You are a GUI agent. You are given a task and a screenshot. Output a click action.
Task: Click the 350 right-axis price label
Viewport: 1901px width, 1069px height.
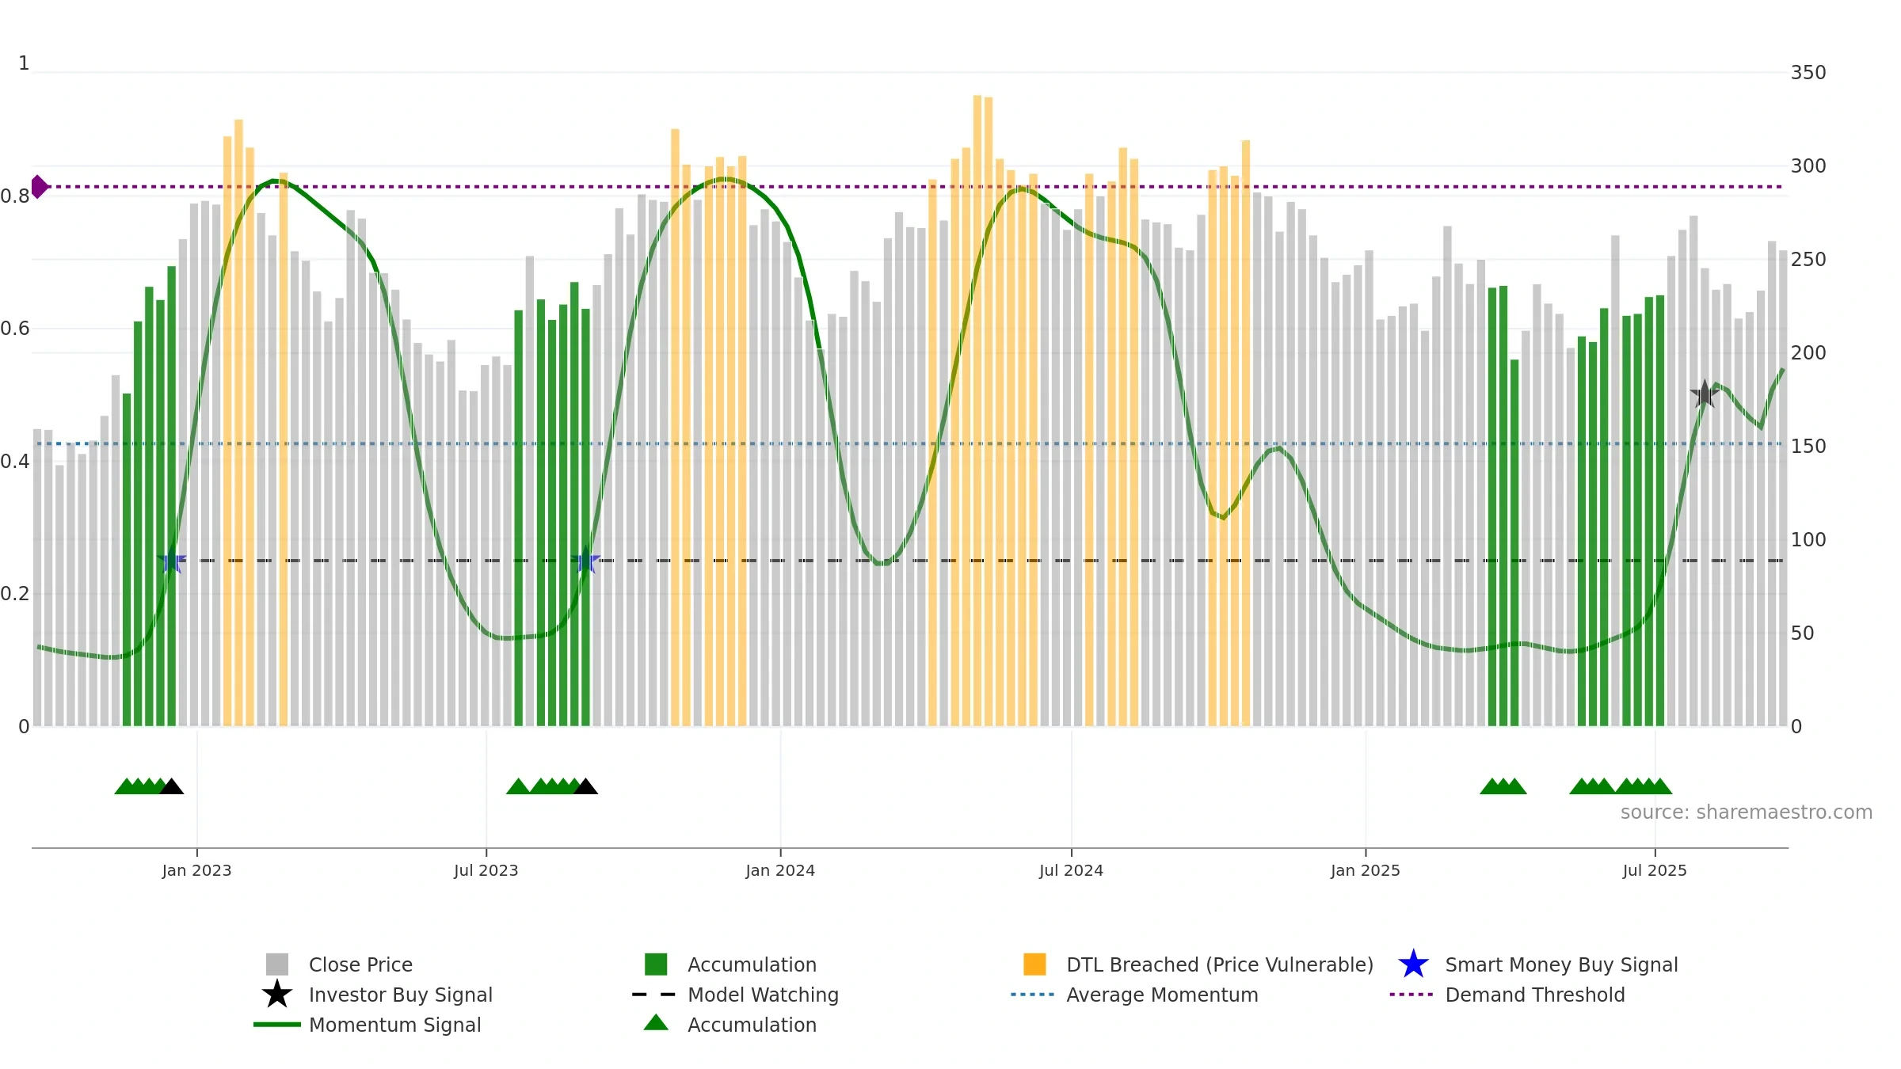[x=1808, y=73]
